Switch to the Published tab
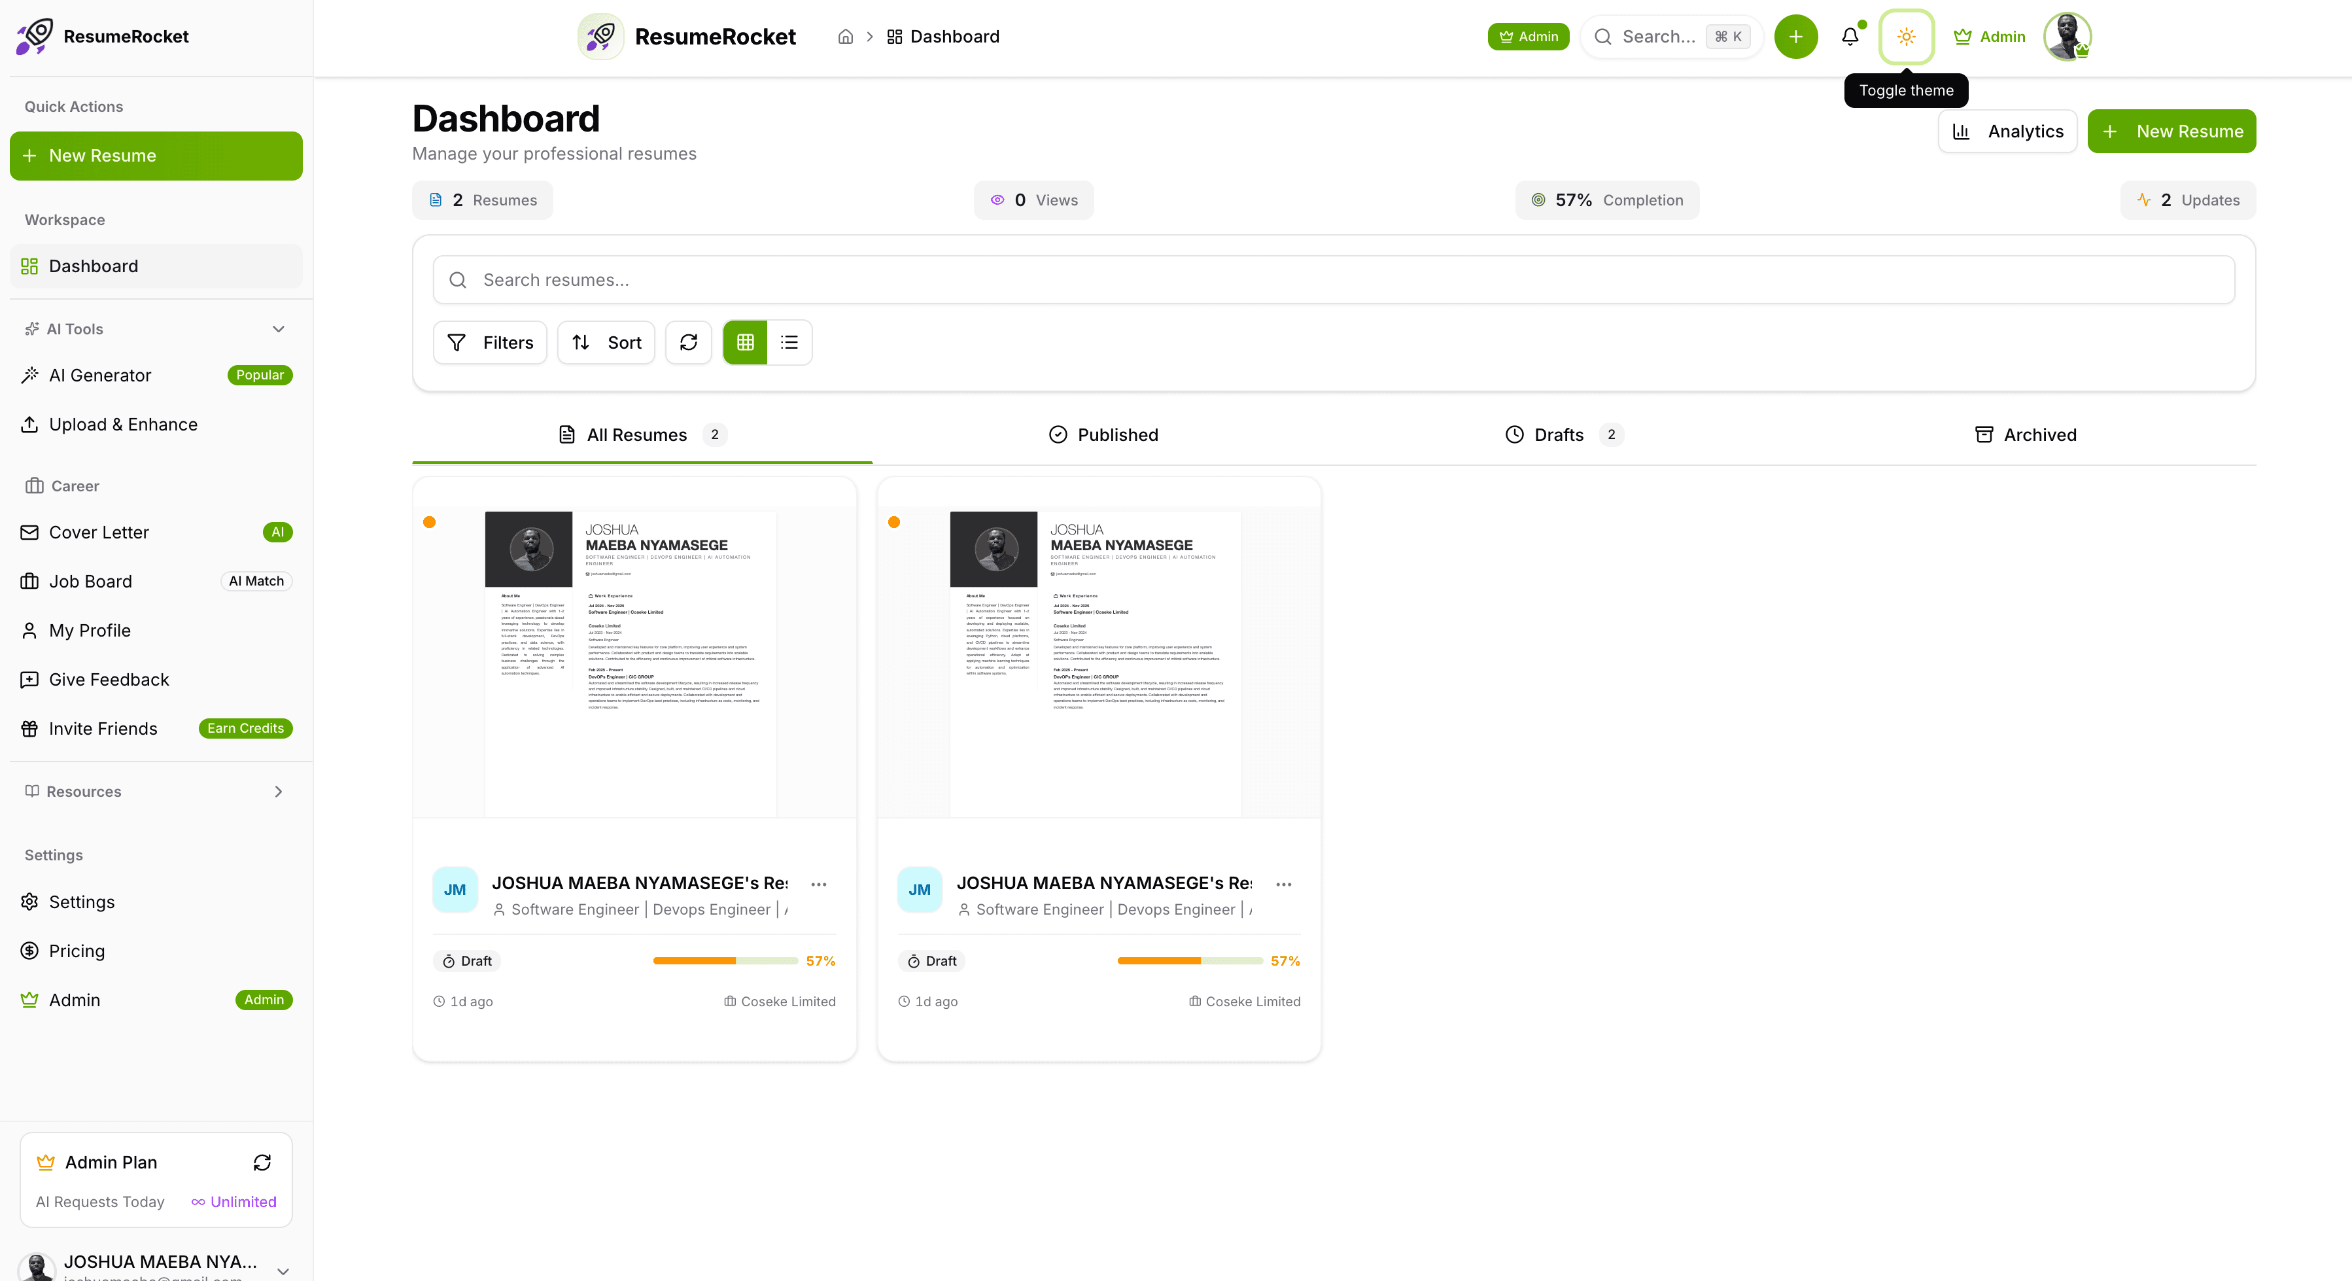The height and width of the screenshot is (1281, 2352). tap(1103, 434)
